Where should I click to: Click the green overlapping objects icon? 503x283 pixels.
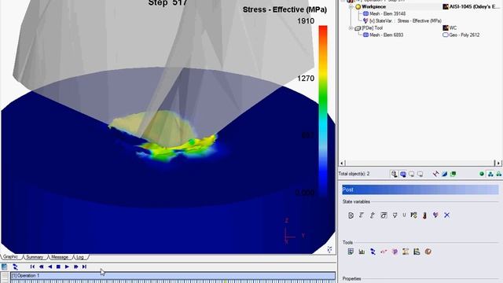(x=453, y=174)
